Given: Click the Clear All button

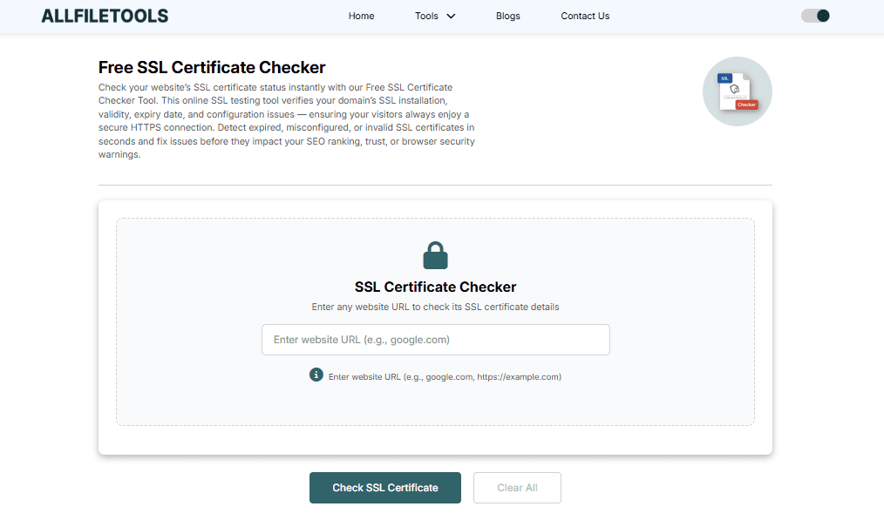Looking at the screenshot, I should (517, 488).
